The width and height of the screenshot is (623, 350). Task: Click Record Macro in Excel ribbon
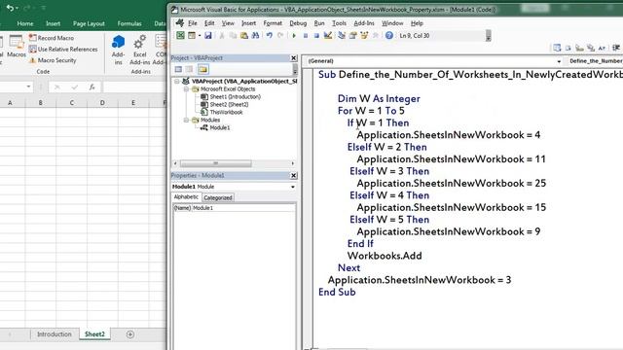52,38
